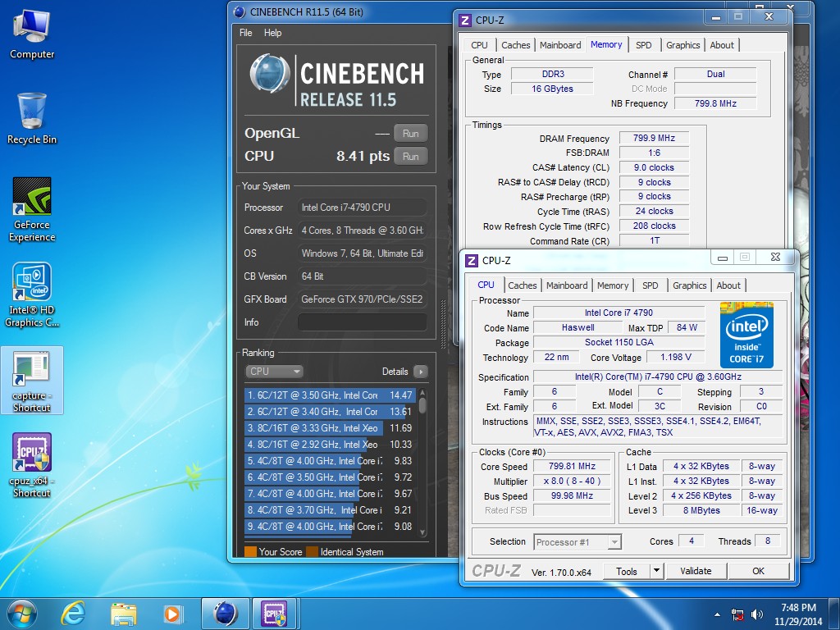Select the cpuz_x64 shortcut icon

(x=32, y=465)
